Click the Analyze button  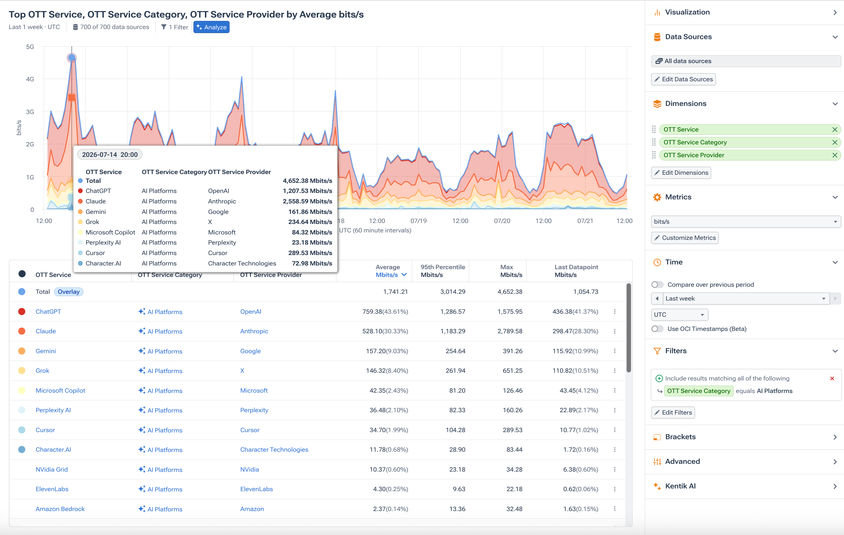(211, 27)
